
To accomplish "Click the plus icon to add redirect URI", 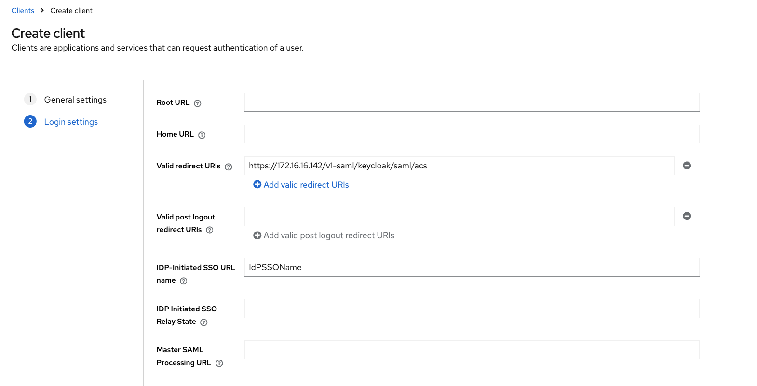I will (x=257, y=184).
